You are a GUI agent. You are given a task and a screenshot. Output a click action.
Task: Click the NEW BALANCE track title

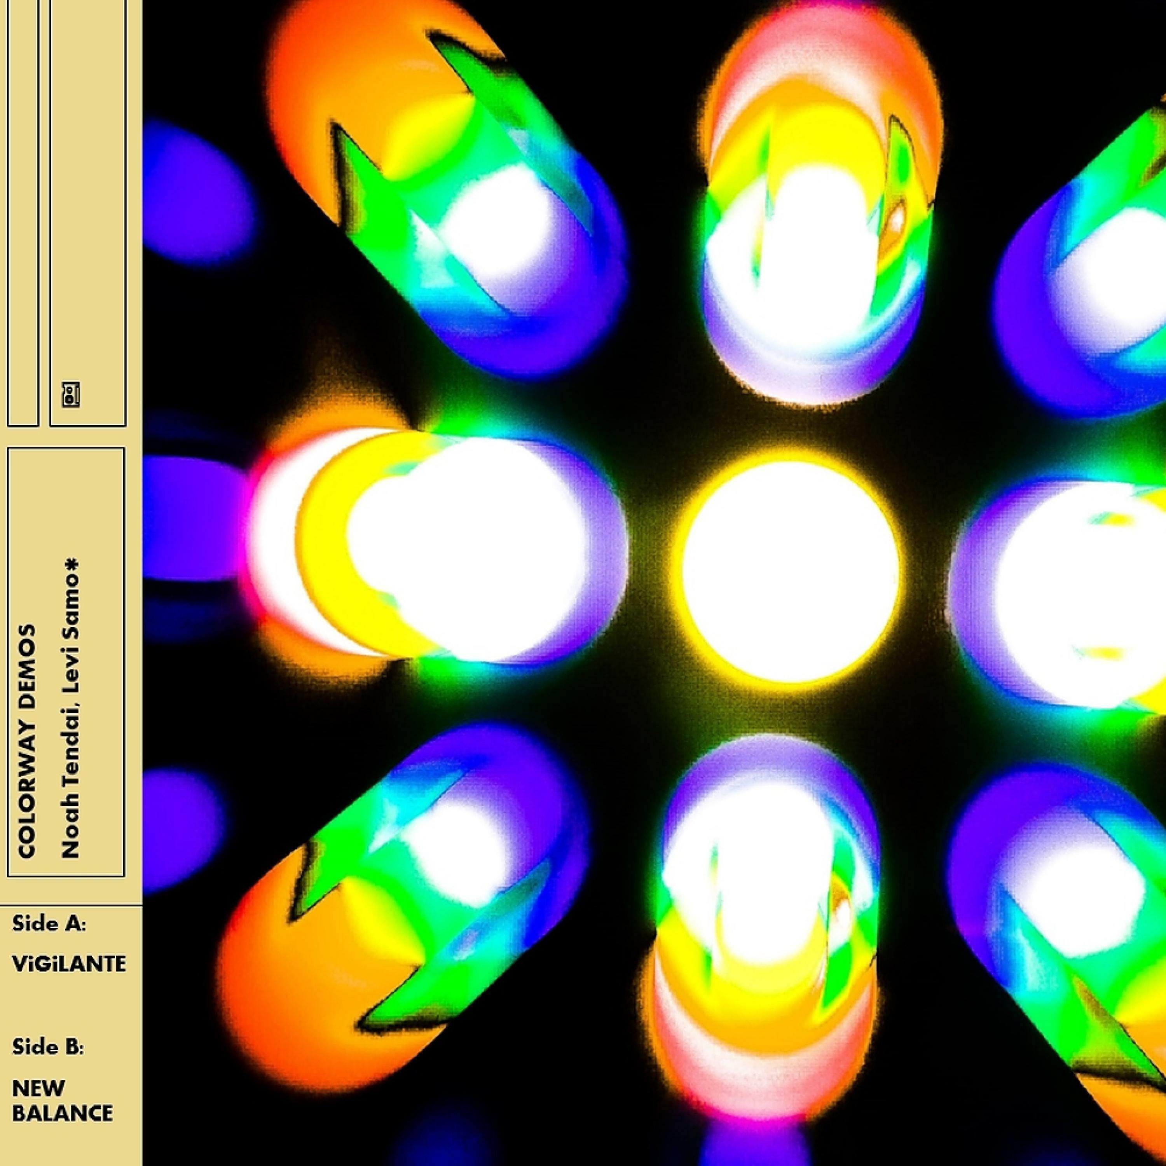click(x=61, y=1100)
